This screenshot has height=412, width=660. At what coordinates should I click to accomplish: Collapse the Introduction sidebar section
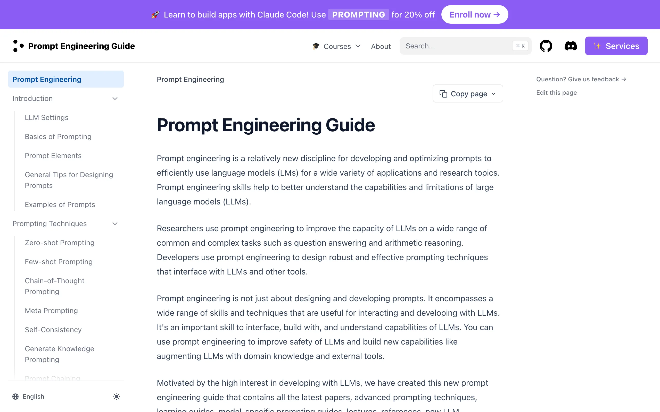point(115,98)
